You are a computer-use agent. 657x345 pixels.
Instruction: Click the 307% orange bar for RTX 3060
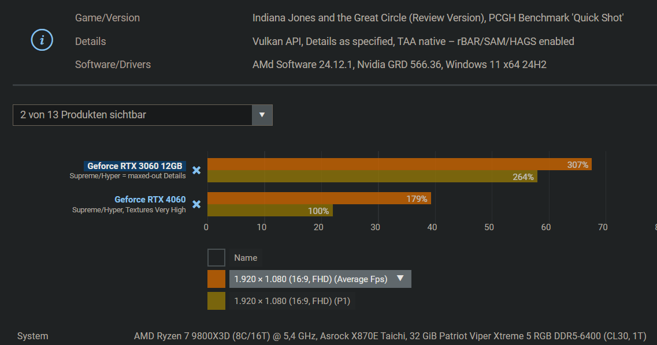tap(399, 164)
